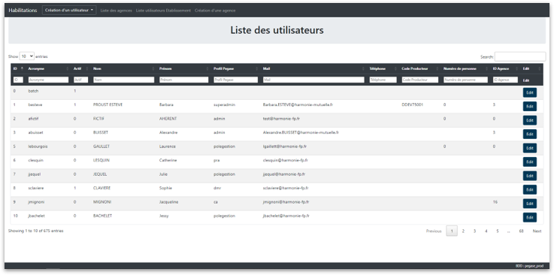This screenshot has width=554, height=275.
Task: Edit the besteve user row
Action: point(530,106)
